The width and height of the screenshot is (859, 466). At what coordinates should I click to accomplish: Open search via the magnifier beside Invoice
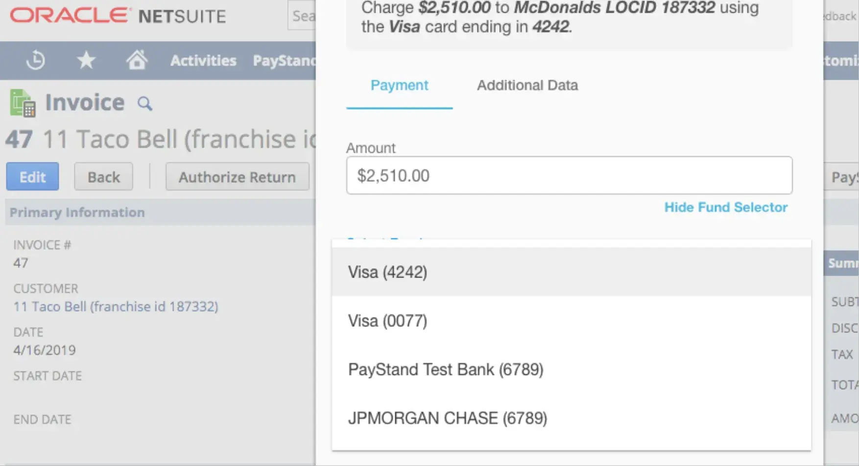144,104
